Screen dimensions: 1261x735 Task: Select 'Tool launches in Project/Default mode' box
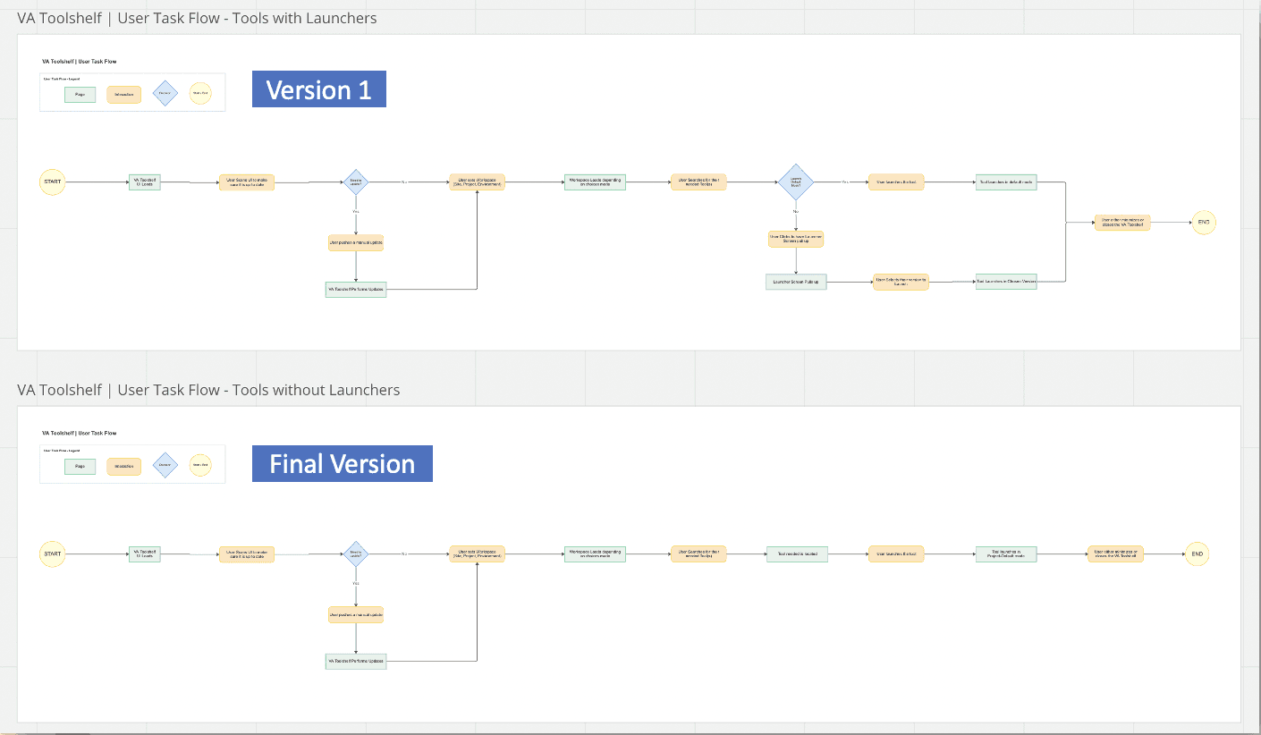(x=1006, y=554)
